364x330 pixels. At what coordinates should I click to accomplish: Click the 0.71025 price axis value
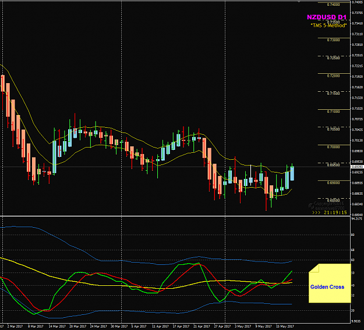click(358, 109)
